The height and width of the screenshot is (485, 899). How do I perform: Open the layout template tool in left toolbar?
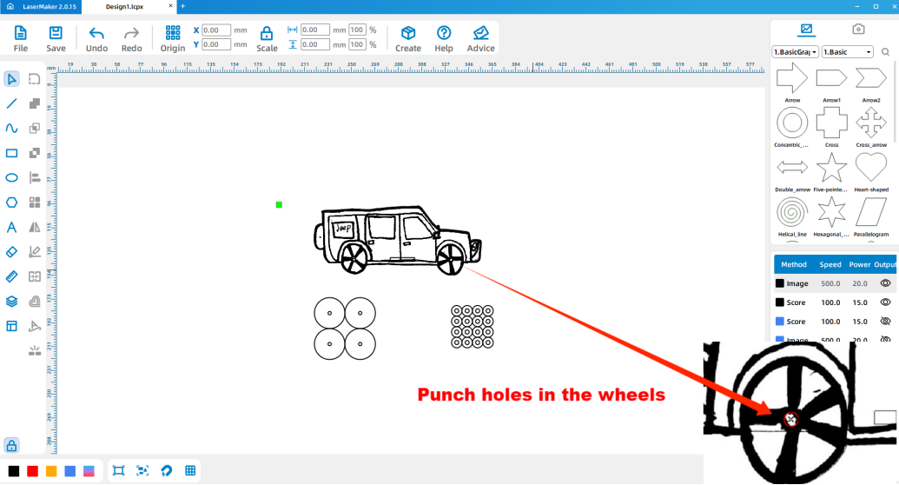(x=11, y=326)
